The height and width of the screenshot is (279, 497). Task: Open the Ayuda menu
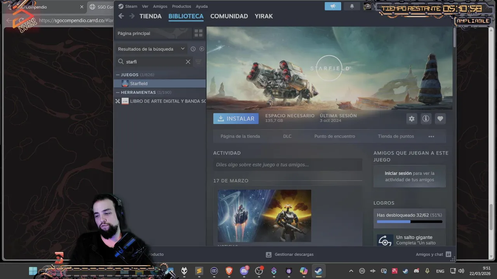[x=202, y=6]
